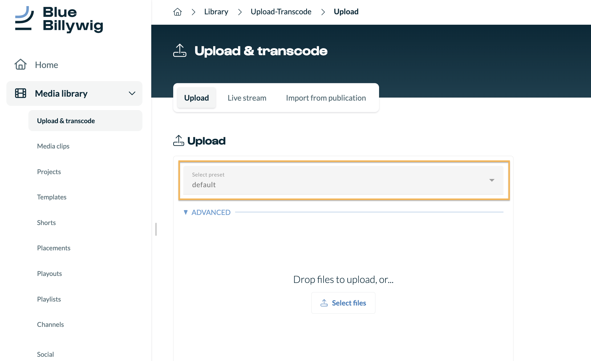Click the Upload-Transcode breadcrumb link
Screen dimensions: 591x361
pos(281,12)
